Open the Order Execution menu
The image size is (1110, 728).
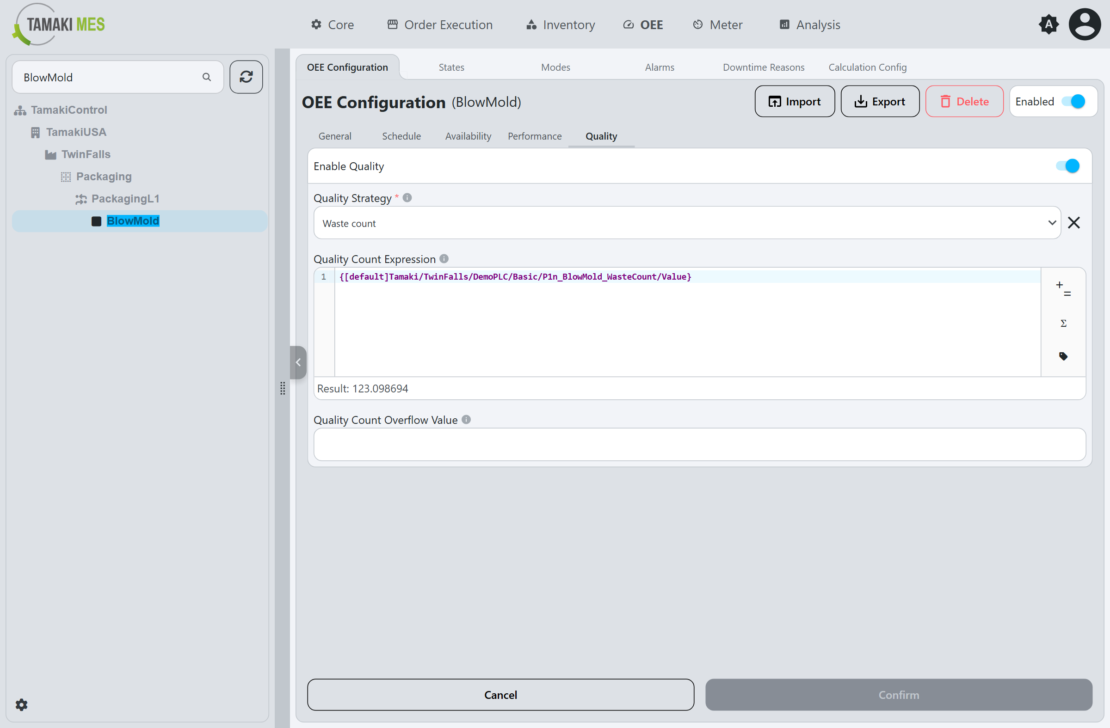click(x=440, y=24)
